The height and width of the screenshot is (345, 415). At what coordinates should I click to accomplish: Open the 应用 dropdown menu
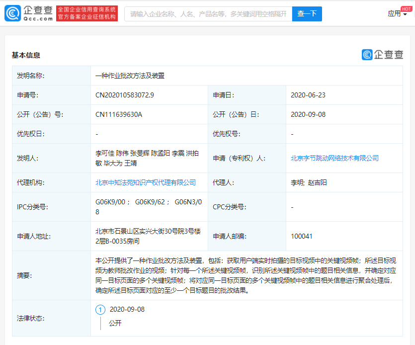pyautogui.click(x=397, y=13)
